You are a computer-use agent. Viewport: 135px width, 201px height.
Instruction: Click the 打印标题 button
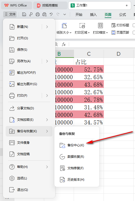click(x=120, y=25)
